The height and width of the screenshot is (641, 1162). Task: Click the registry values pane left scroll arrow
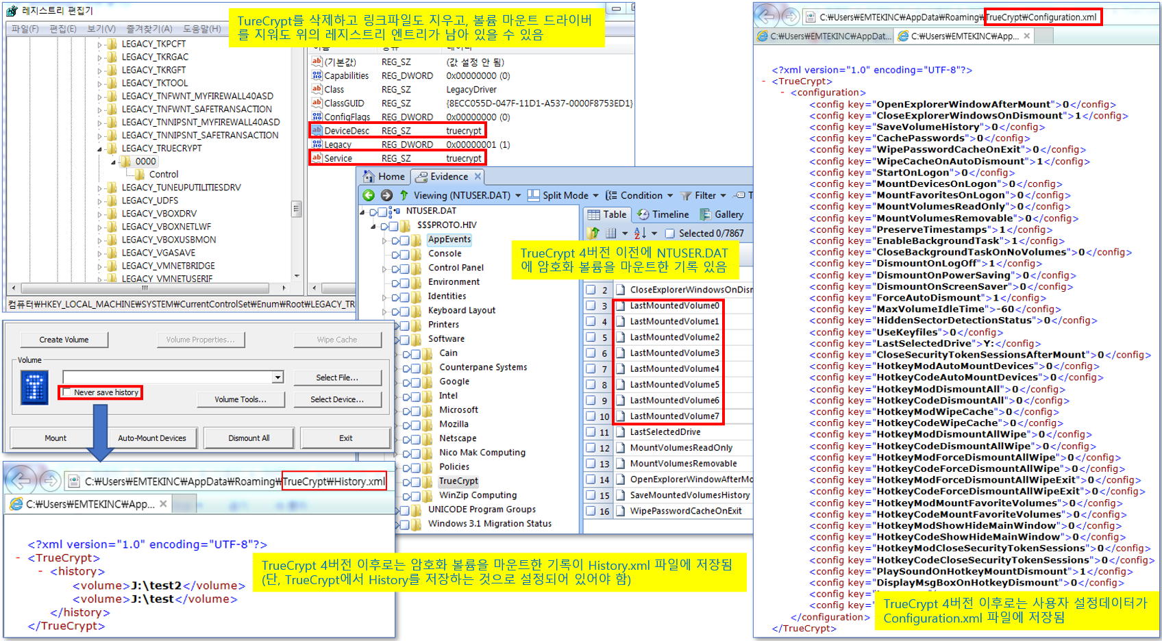click(x=313, y=288)
